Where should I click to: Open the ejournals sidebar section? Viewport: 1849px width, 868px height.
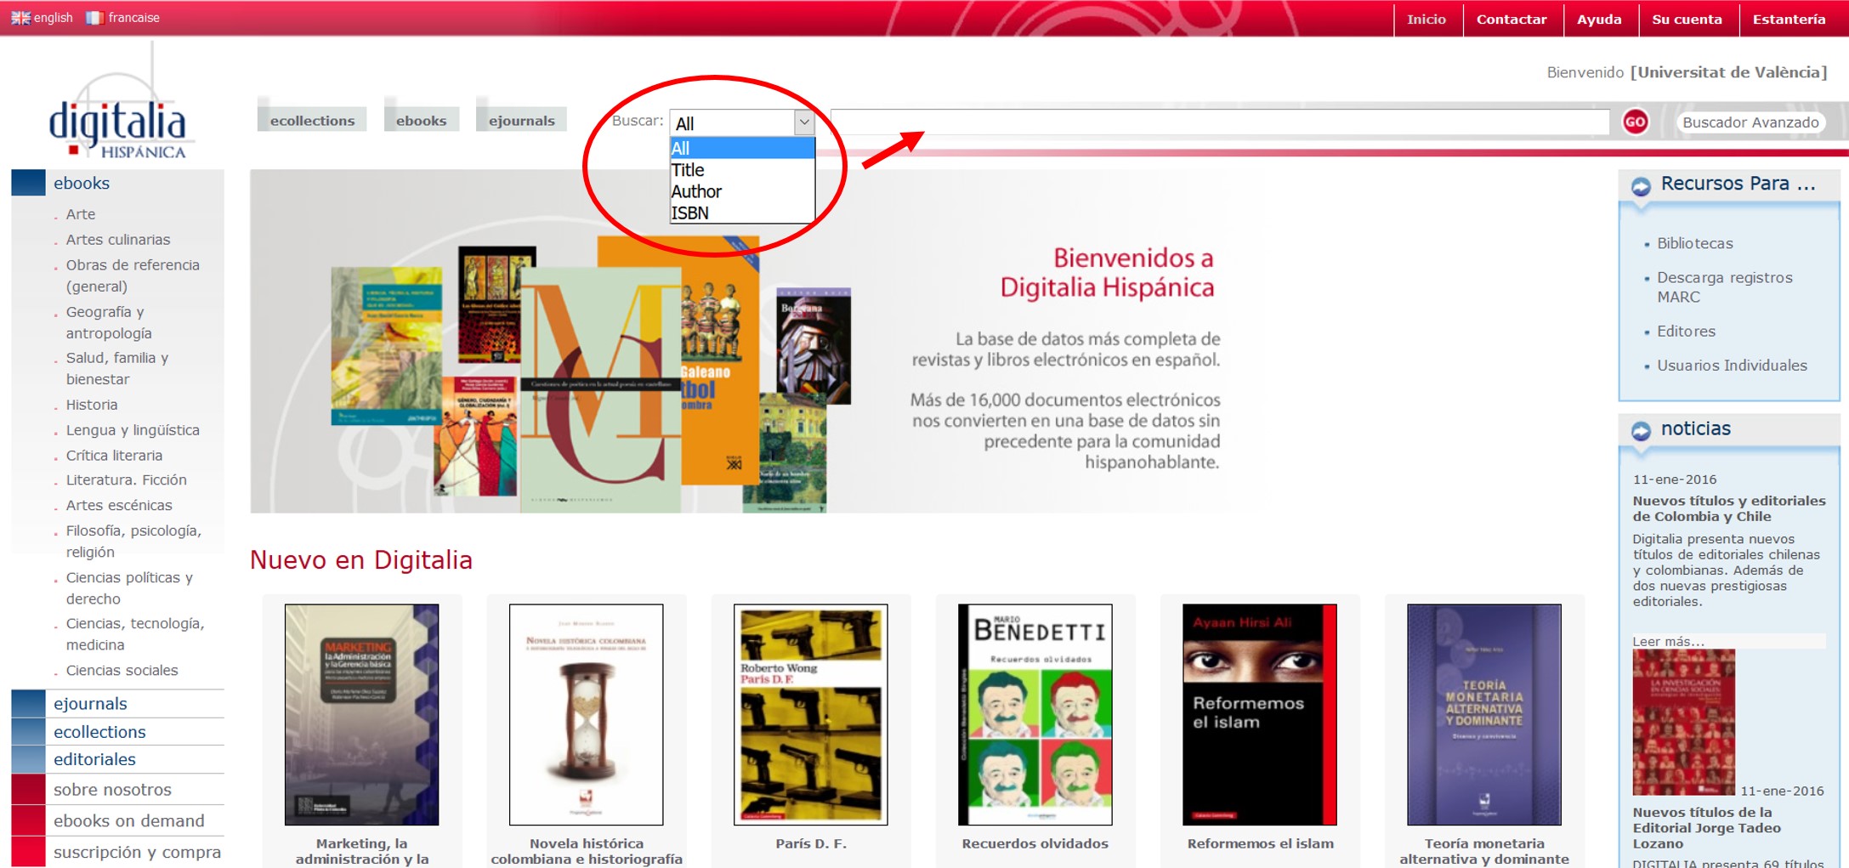[90, 703]
